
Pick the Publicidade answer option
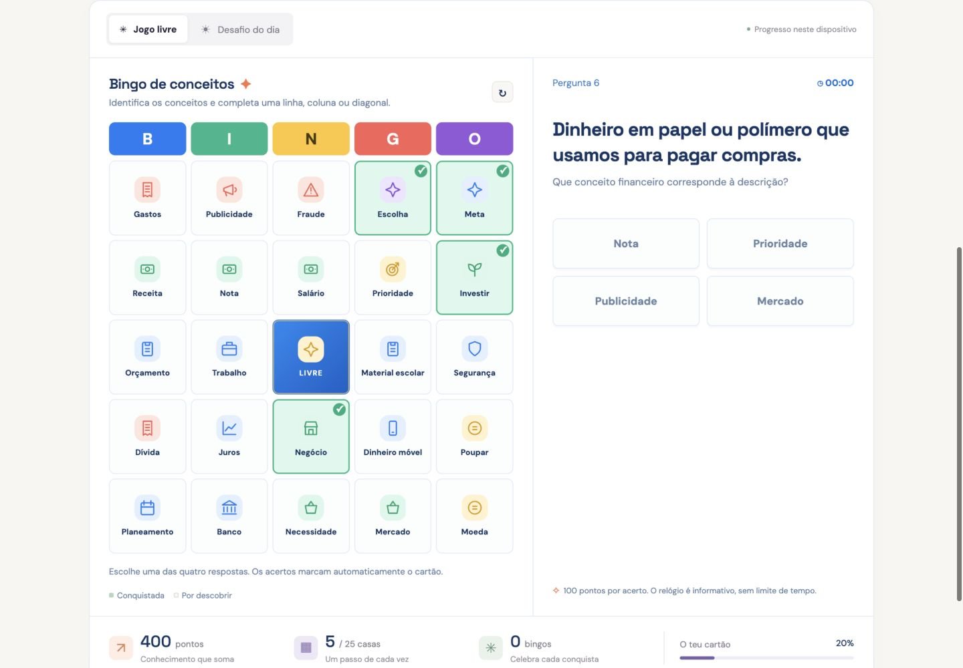click(x=626, y=301)
